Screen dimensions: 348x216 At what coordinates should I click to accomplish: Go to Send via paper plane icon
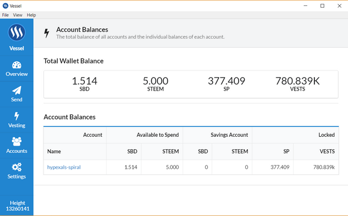[x=17, y=91]
